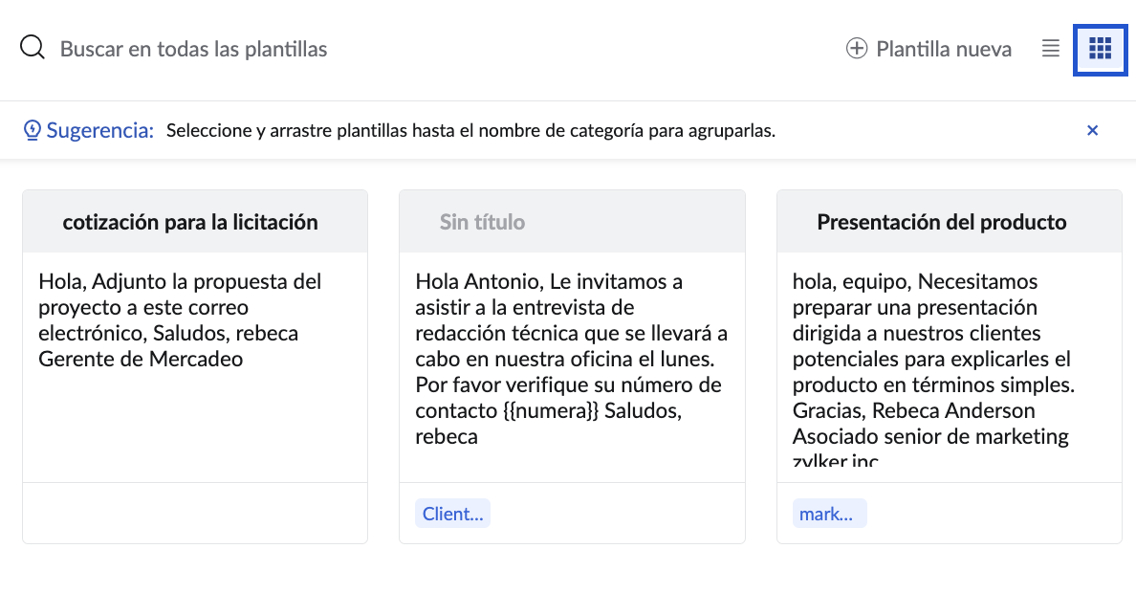Open cotización para la licitación template
The height and width of the screenshot is (593, 1136).
(190, 222)
